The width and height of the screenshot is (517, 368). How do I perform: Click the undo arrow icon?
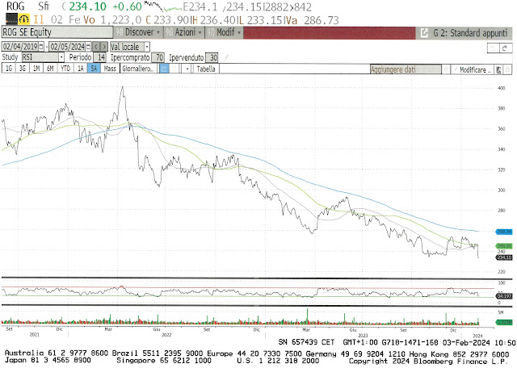coord(493,48)
